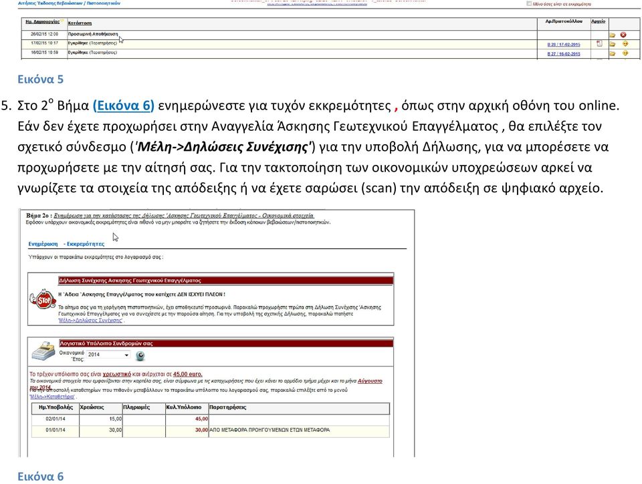Viewport: 642px width, 484px height.
Task: Select the 16/02/15 10:59 date cell
Action: [45, 53]
